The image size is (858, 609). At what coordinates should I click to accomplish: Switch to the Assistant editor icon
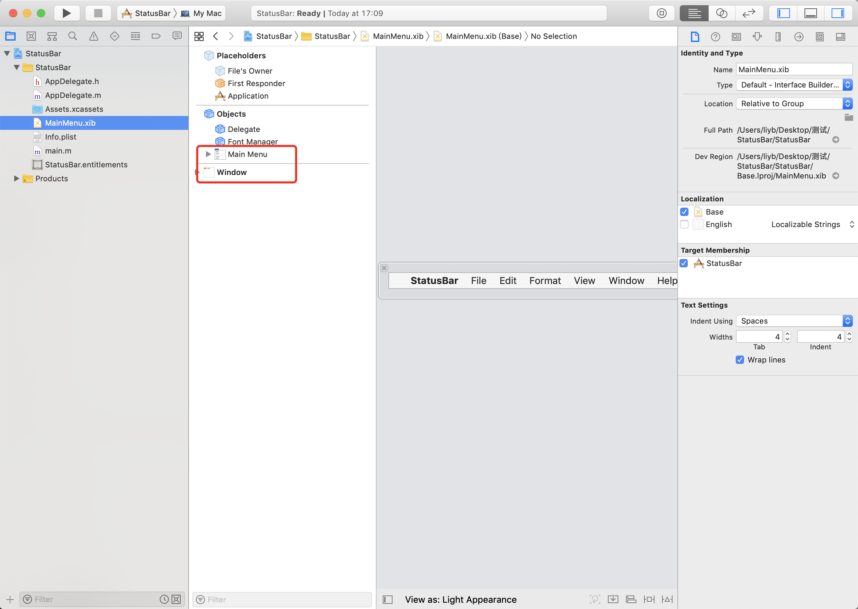(721, 14)
